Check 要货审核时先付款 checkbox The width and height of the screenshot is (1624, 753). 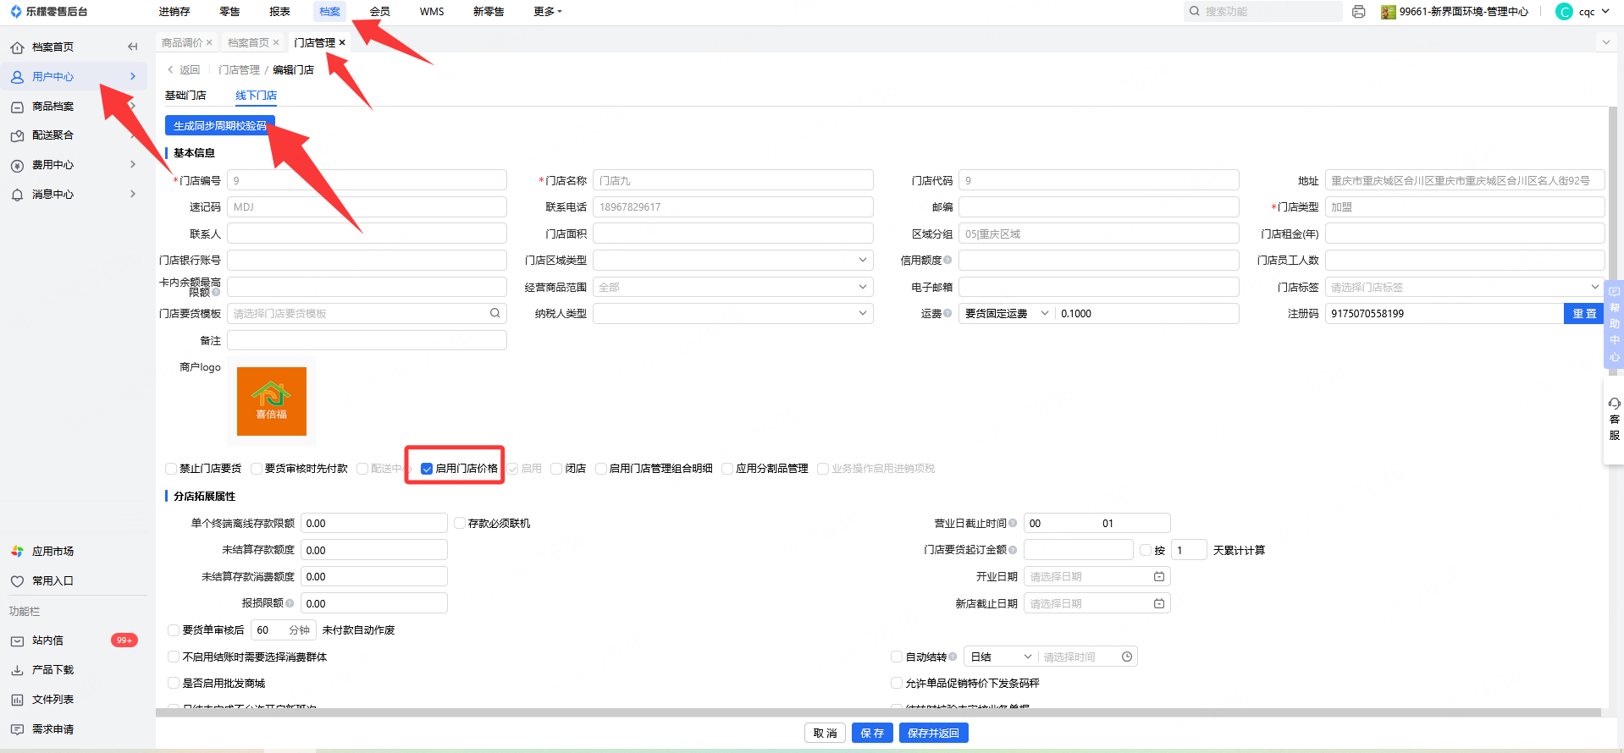(257, 469)
